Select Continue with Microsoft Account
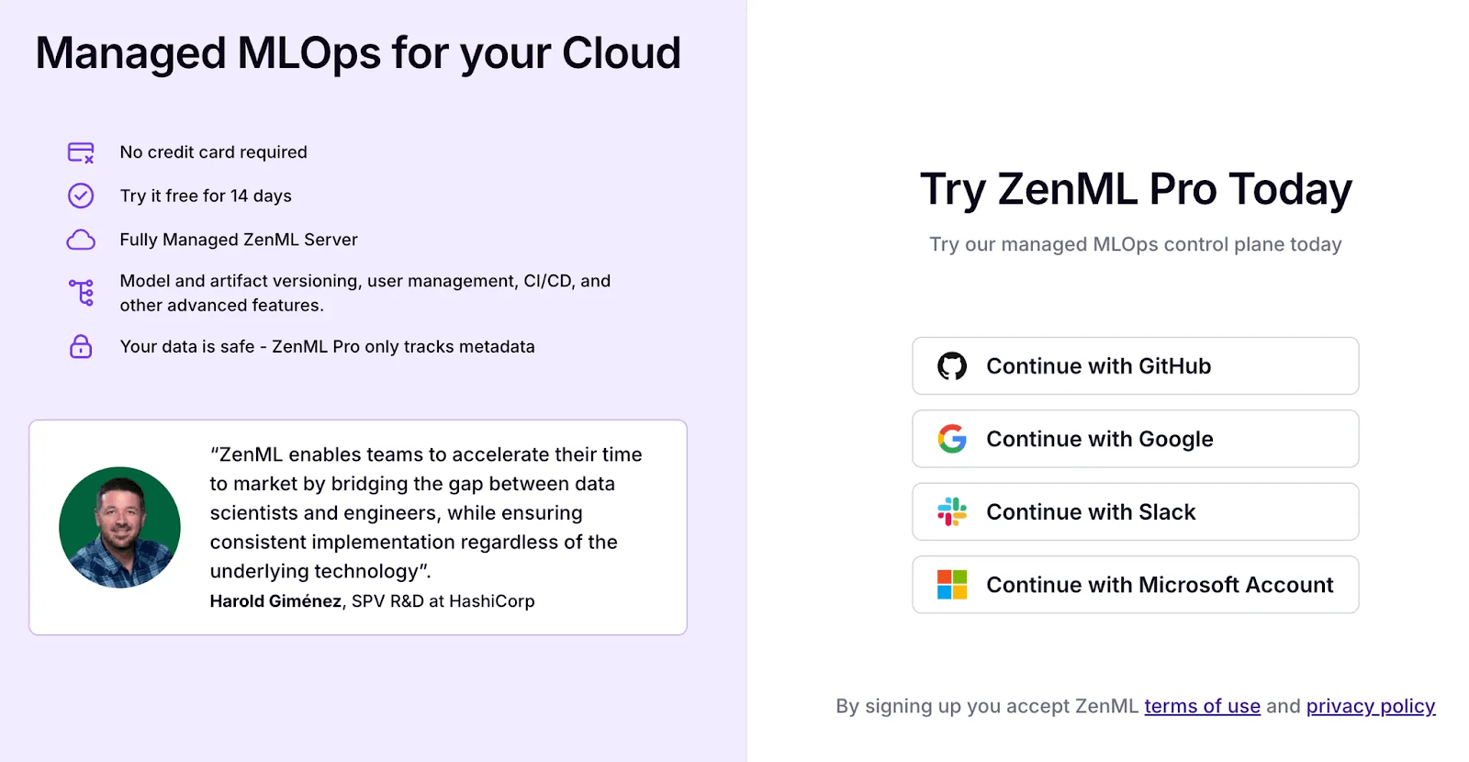 point(1159,585)
